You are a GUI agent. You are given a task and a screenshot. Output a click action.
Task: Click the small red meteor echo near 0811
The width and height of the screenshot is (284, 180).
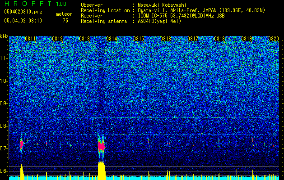coord(22,144)
